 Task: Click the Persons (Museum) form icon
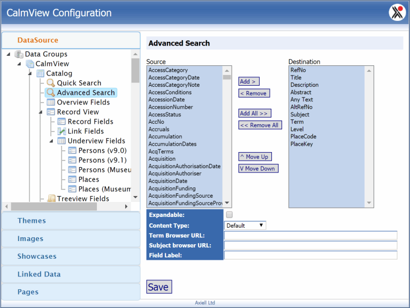(72, 170)
